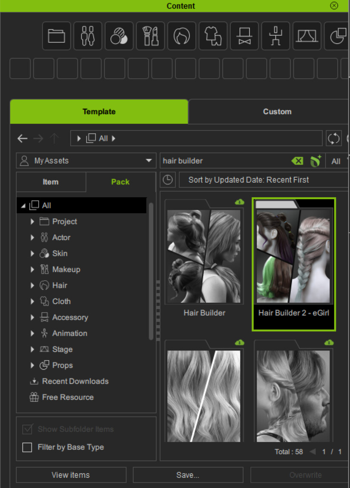This screenshot has width=350, height=488.
Task: Close the Content panel
Action: [334, 6]
